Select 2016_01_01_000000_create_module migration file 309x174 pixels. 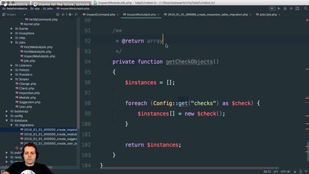coord(49,134)
